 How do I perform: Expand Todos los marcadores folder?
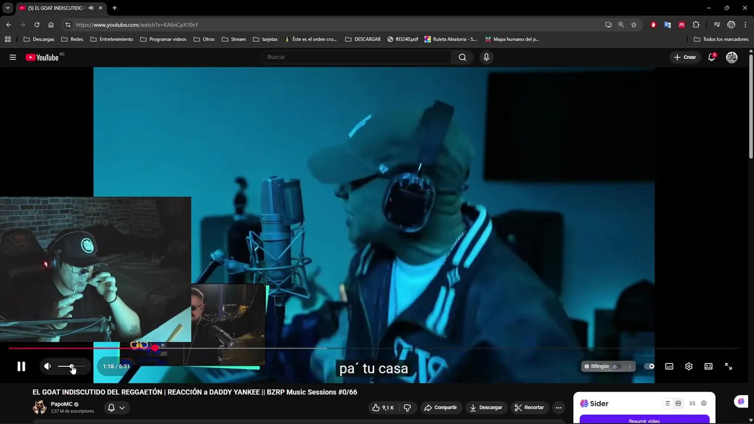pos(721,39)
